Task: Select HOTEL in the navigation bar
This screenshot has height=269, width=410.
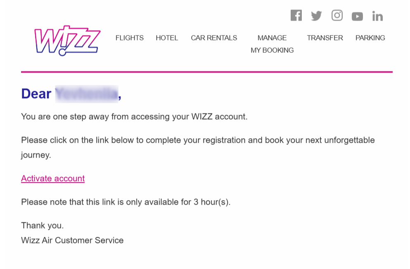Action: [167, 38]
